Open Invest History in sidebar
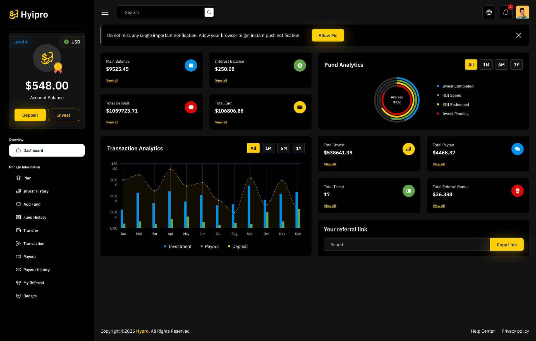Screen dimensions: 536x341 (36, 191)
